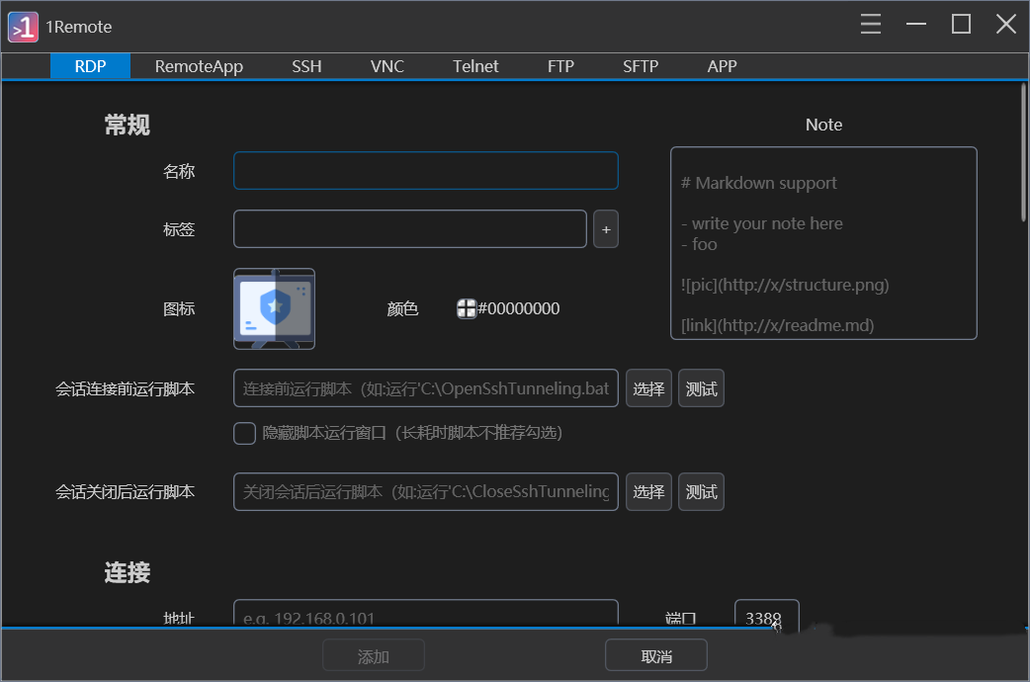Click 选择 for after-close script
The width and height of the screenshot is (1030, 682).
pyautogui.click(x=648, y=491)
